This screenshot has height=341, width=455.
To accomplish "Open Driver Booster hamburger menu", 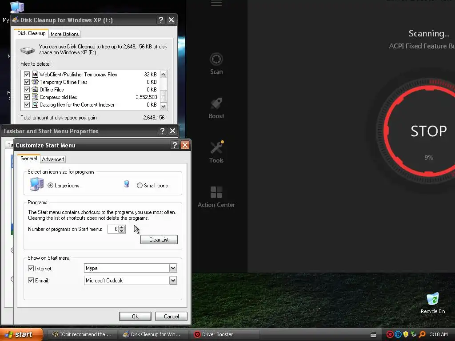I will pyautogui.click(x=216, y=3).
